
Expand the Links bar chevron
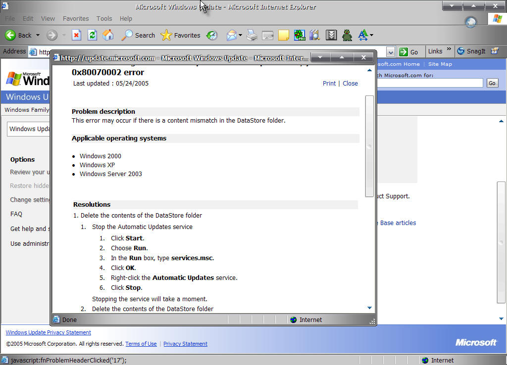tap(449, 49)
